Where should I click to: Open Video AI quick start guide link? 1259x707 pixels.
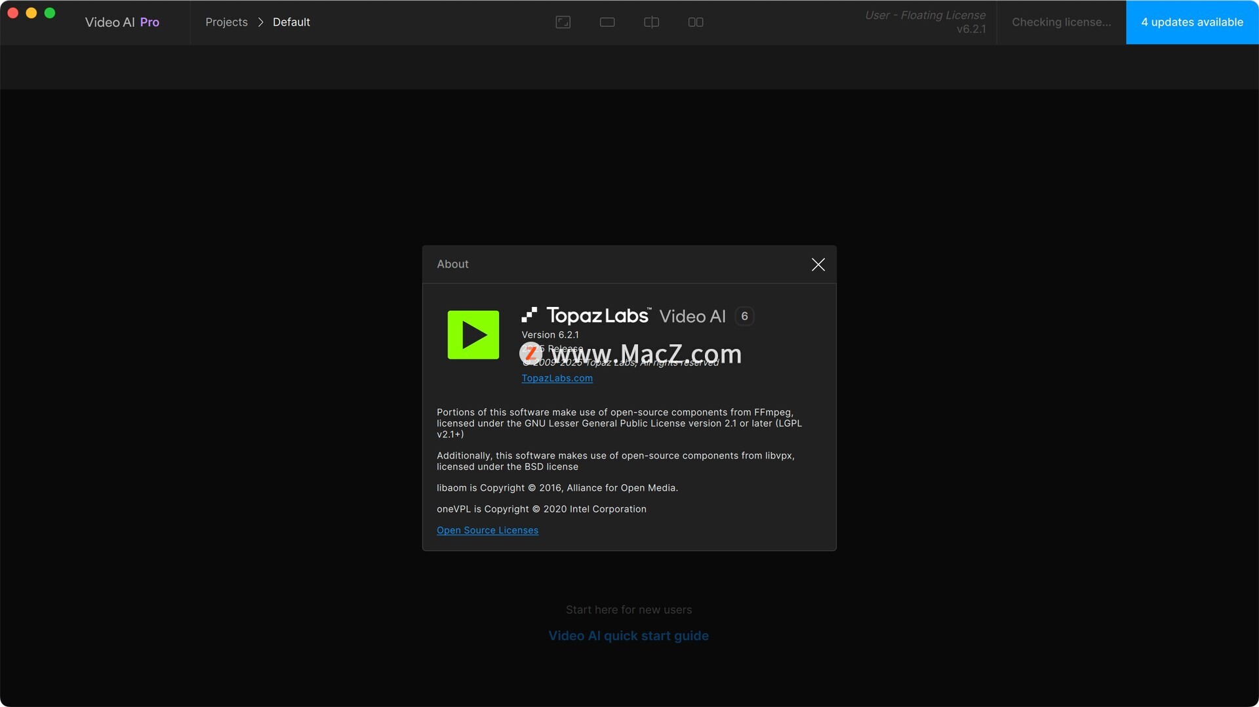click(628, 636)
